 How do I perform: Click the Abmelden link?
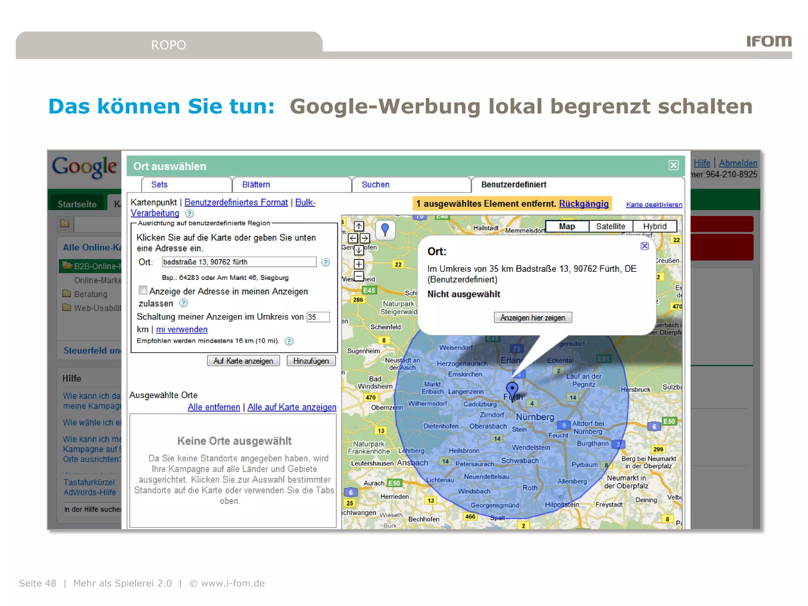tap(738, 163)
